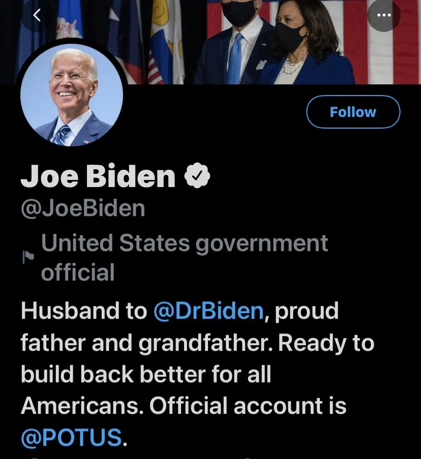Click the "build back better" bio line
The height and width of the screenshot is (459, 421).
(x=146, y=375)
